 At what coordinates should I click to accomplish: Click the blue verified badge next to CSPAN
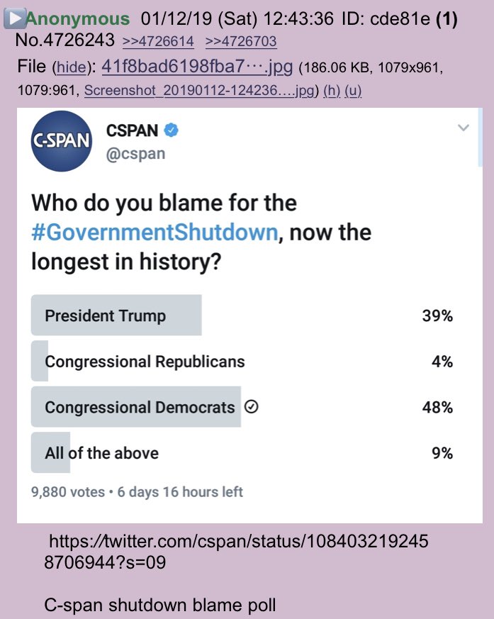tap(172, 130)
